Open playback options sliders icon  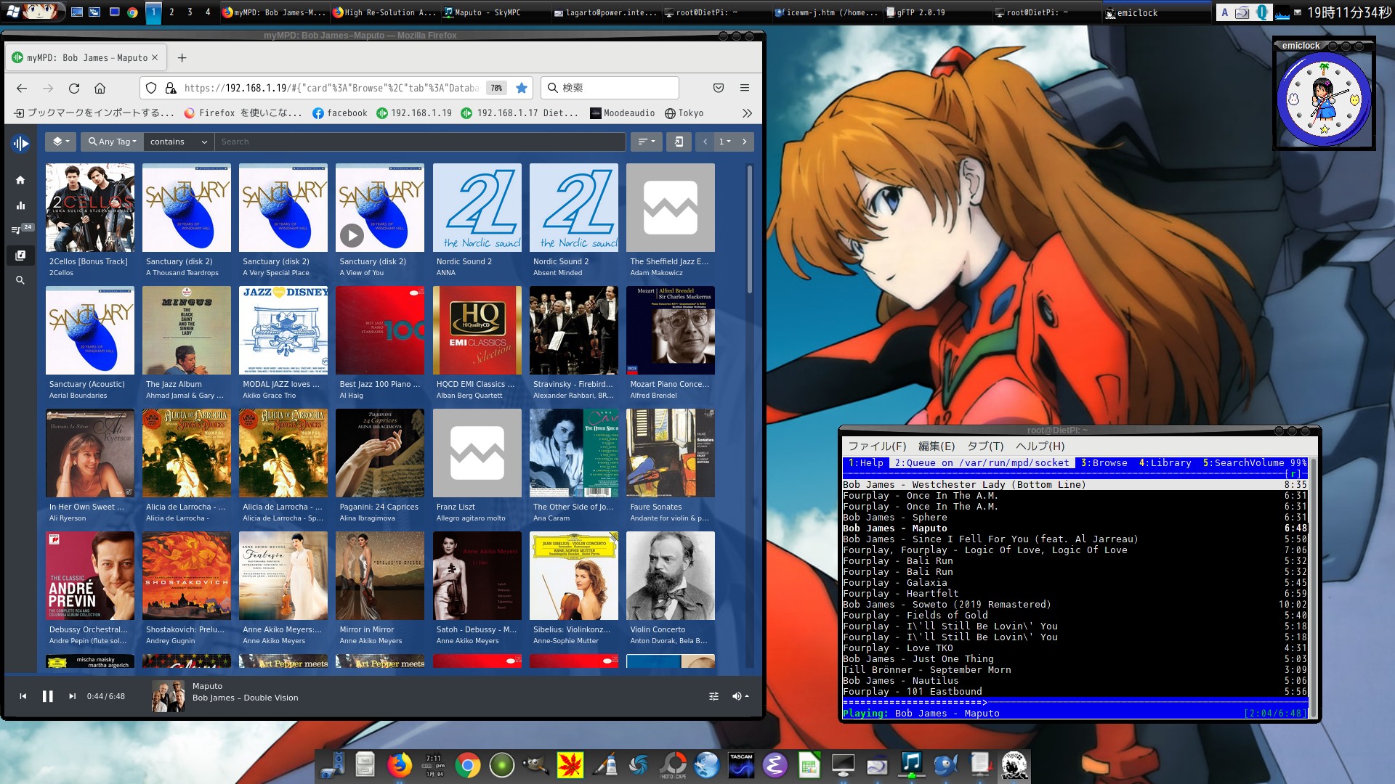[x=713, y=696]
